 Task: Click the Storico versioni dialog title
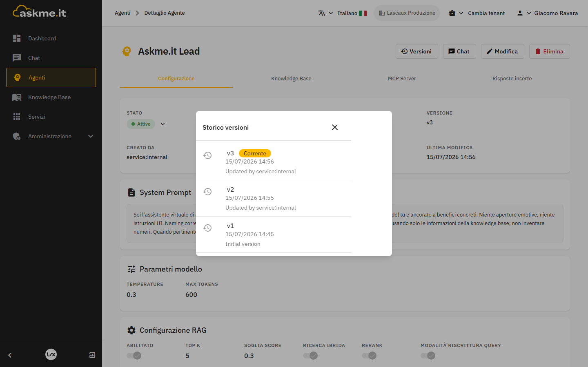coord(225,128)
